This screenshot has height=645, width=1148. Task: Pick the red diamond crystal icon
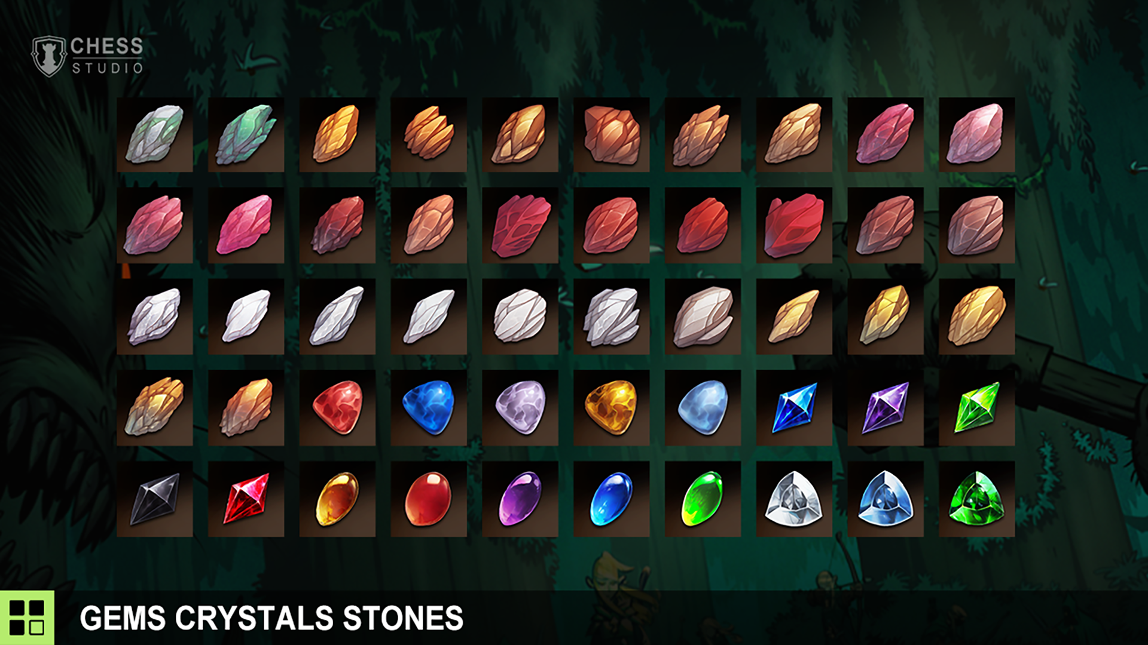(246, 499)
